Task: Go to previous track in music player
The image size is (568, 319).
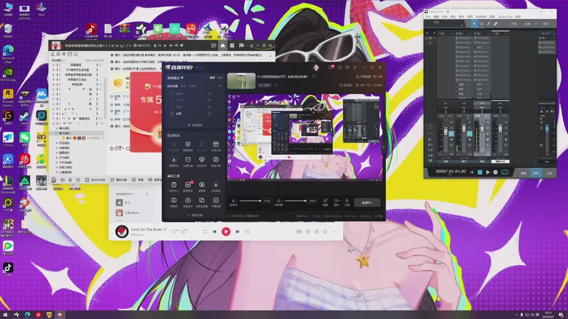Action: point(214,232)
